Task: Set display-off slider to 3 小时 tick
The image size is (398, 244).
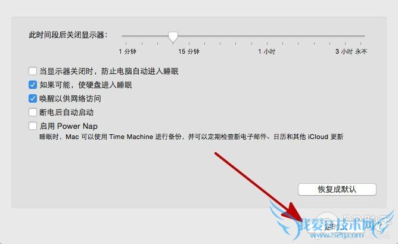Action: [x=345, y=36]
